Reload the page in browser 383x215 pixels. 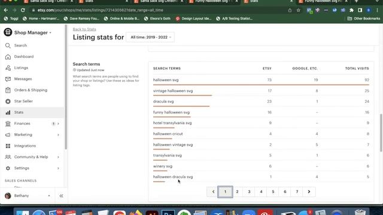pyautogui.click(x=23, y=10)
